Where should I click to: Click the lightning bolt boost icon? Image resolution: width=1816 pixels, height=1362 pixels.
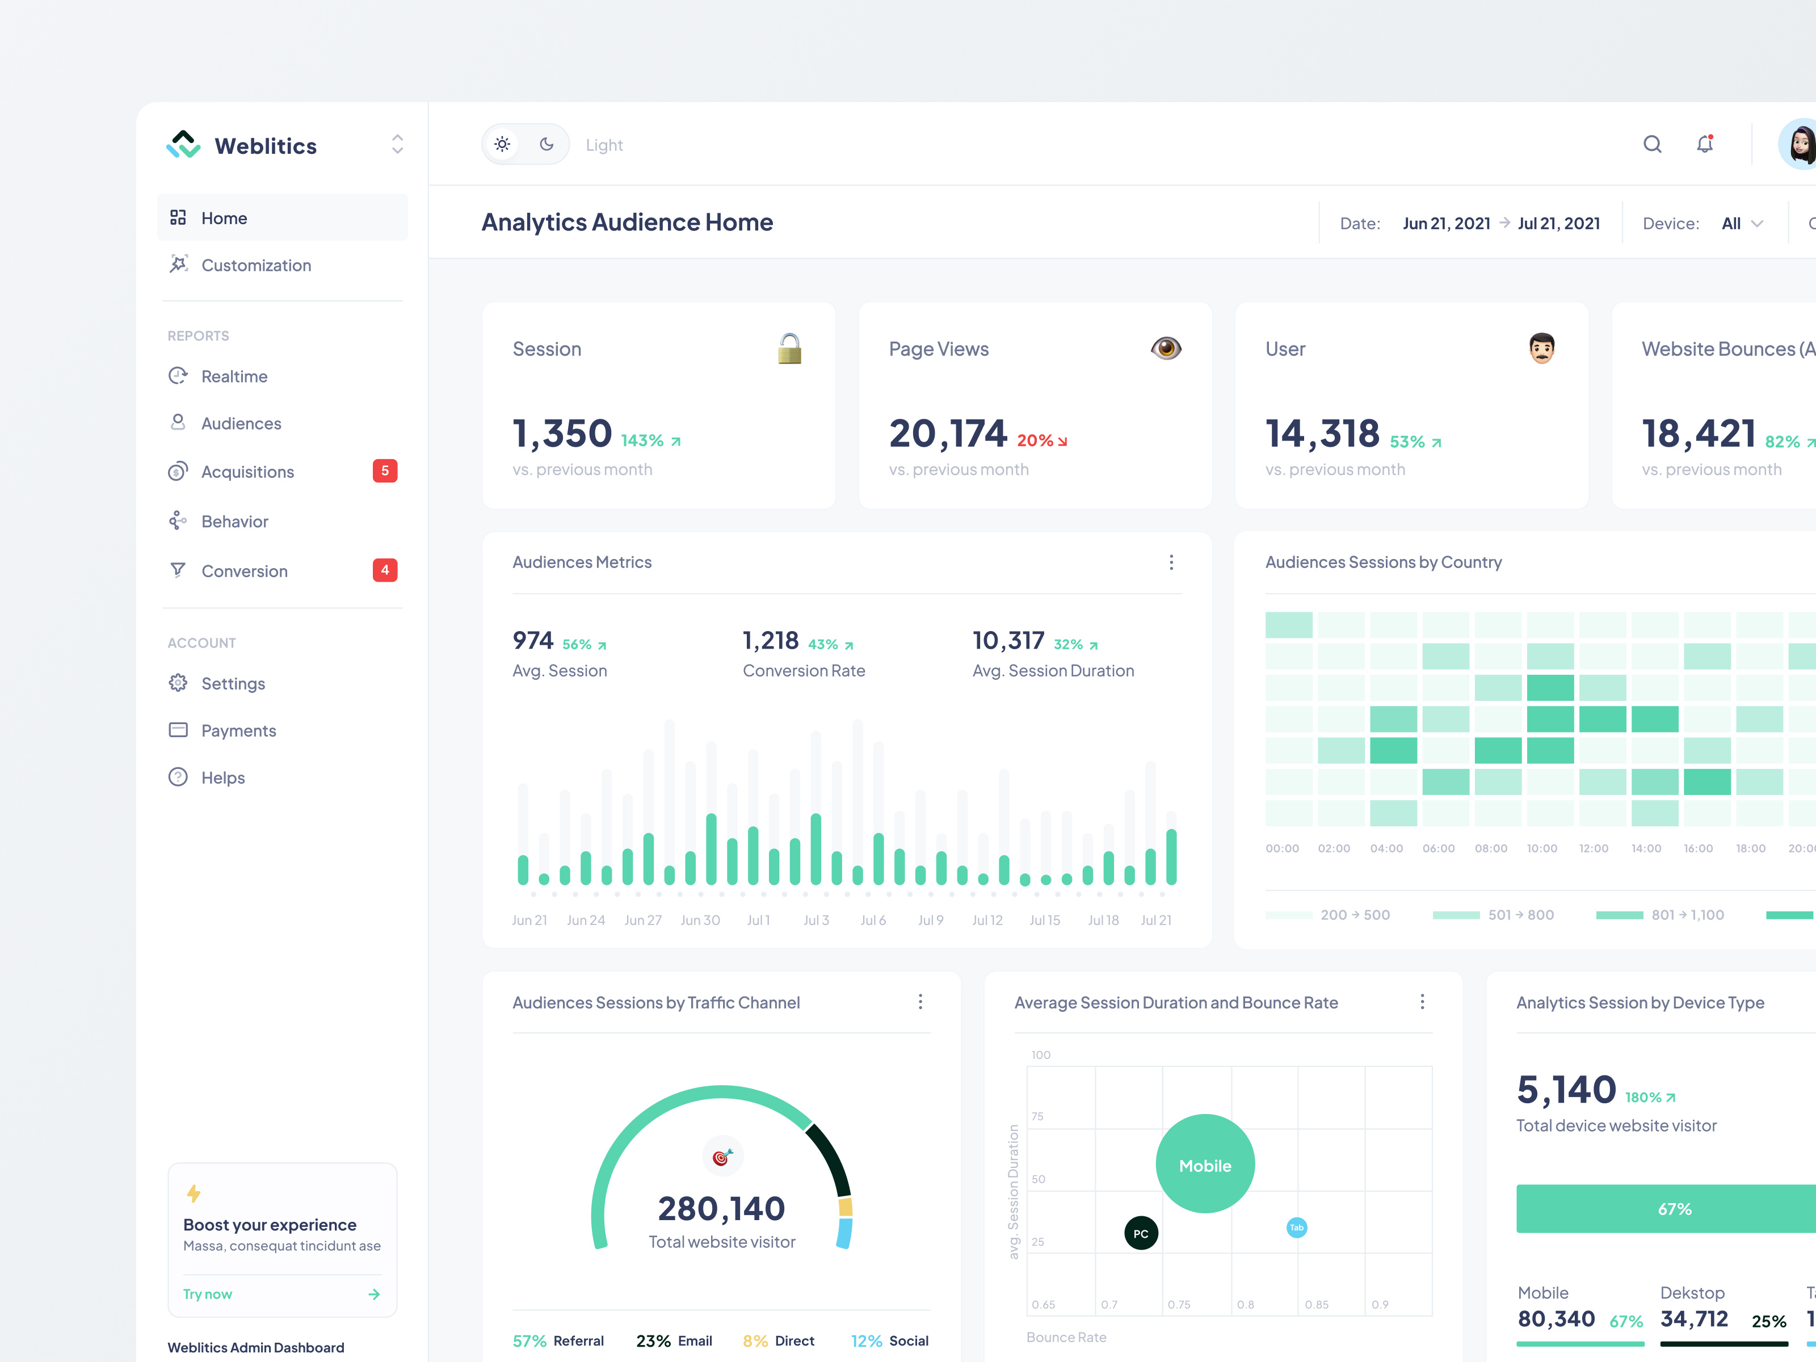pos(194,1193)
